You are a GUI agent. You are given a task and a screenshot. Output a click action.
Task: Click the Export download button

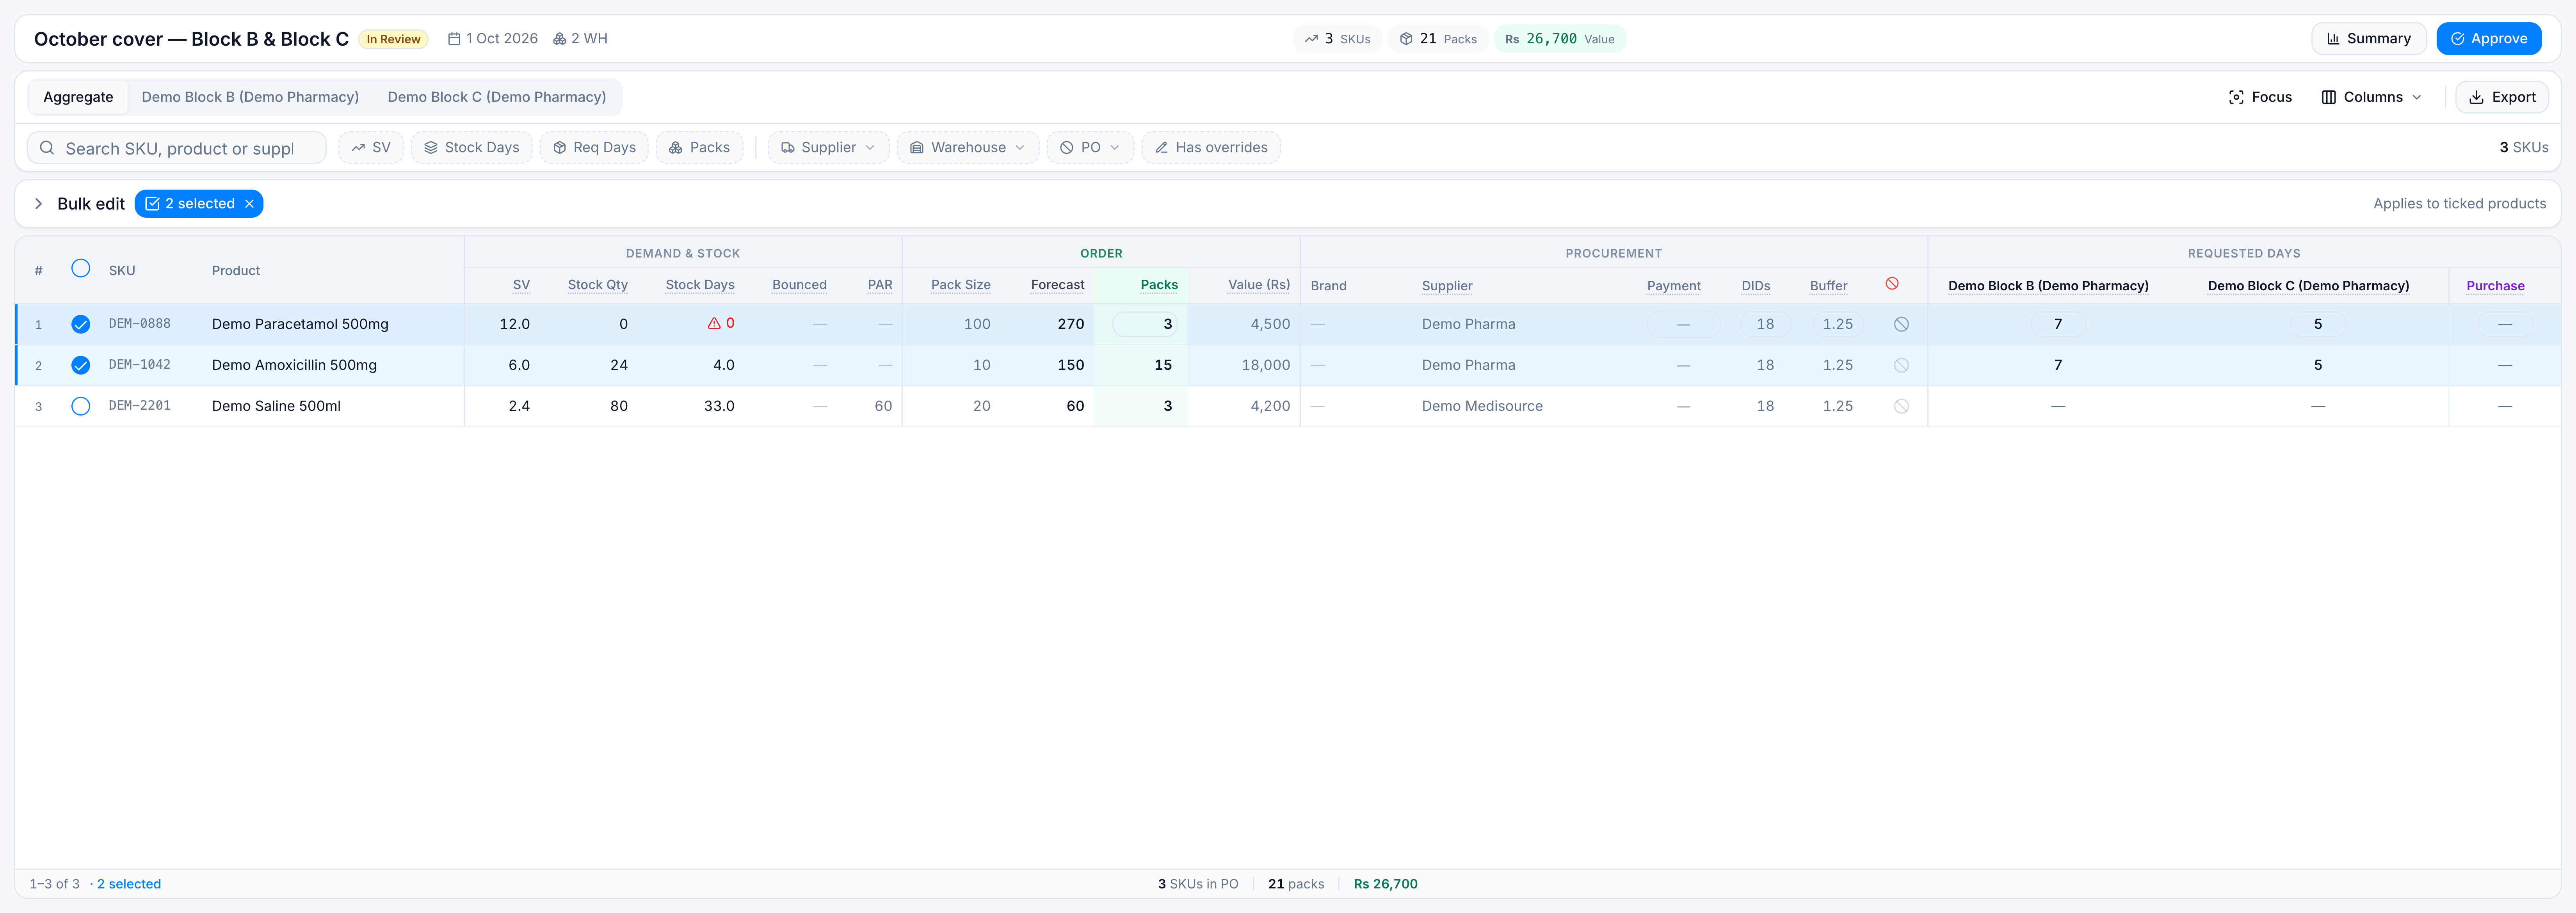point(2501,97)
